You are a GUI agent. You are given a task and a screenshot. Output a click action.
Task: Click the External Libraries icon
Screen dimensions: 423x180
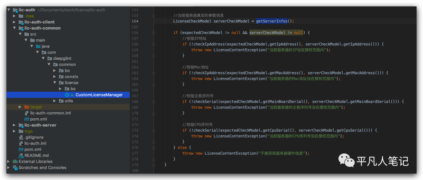15,161
